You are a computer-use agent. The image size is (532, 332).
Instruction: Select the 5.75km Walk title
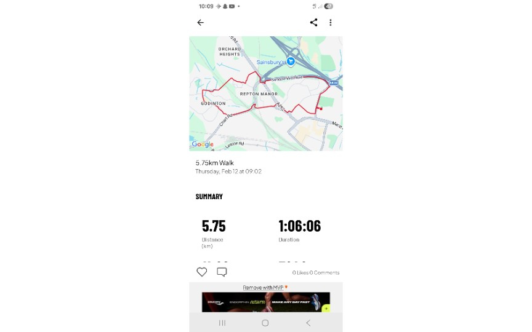pyautogui.click(x=215, y=163)
